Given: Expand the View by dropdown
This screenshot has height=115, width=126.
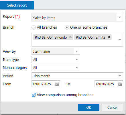Looking at the screenshot, I should tap(77, 51).
